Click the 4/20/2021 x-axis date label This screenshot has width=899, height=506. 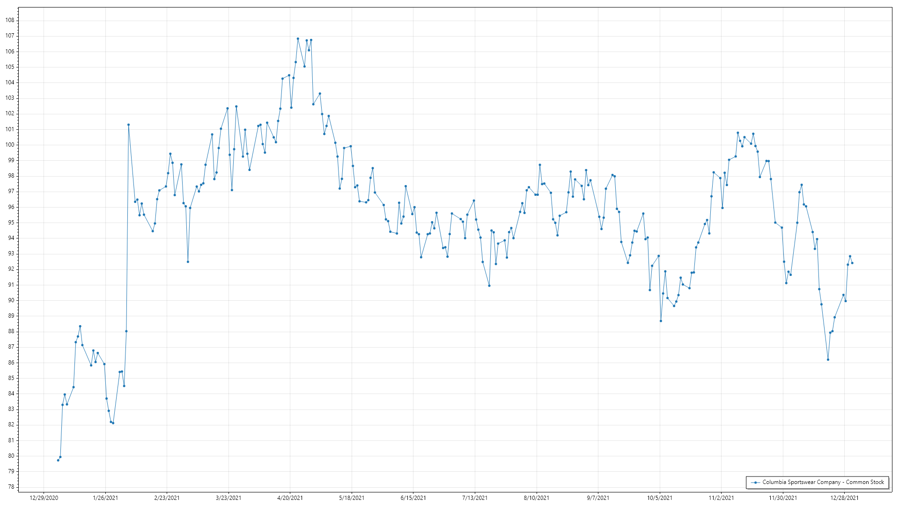(290, 498)
